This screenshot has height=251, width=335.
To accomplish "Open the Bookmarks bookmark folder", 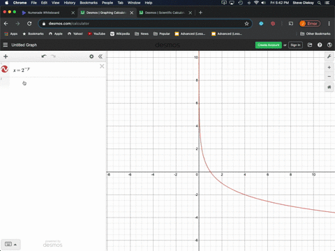I will 33,33.
